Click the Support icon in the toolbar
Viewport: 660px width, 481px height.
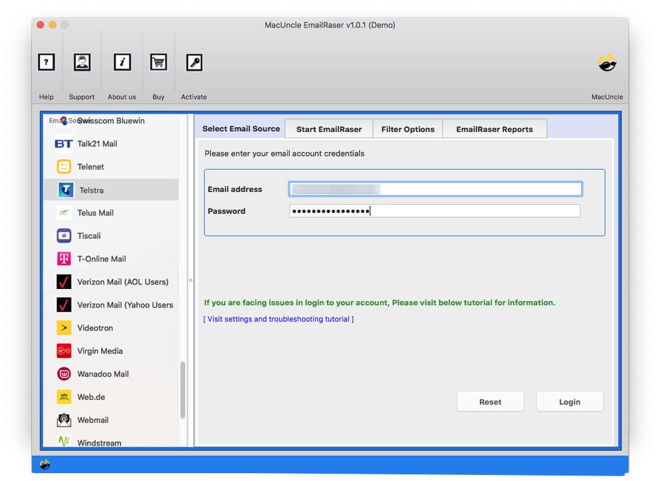(x=82, y=62)
